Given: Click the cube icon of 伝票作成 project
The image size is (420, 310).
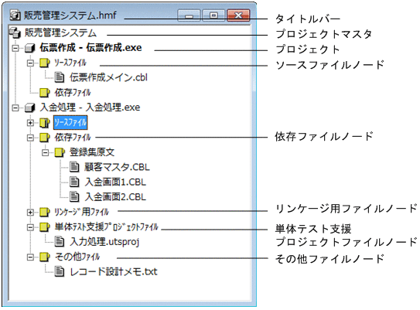Looking at the screenshot, I should coord(30,48).
